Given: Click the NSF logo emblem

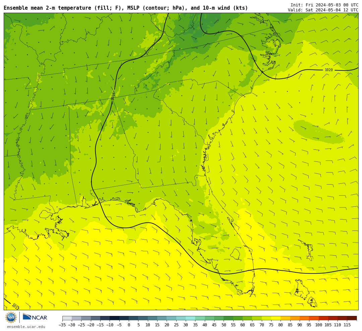Looking at the screenshot, I should (11, 317).
